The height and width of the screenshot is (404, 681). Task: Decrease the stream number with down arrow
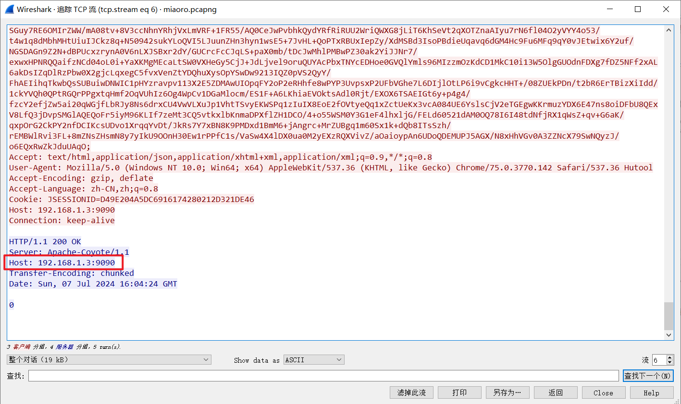(670, 362)
